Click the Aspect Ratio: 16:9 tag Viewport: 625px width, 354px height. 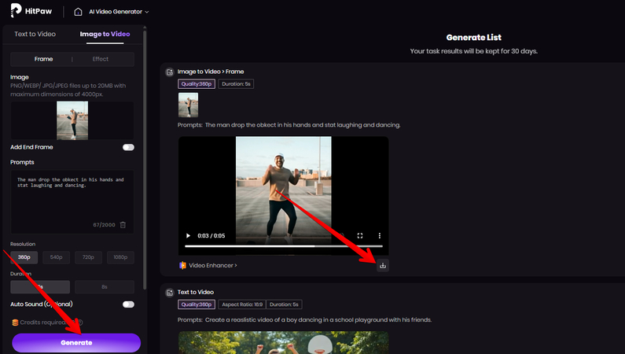pos(242,304)
